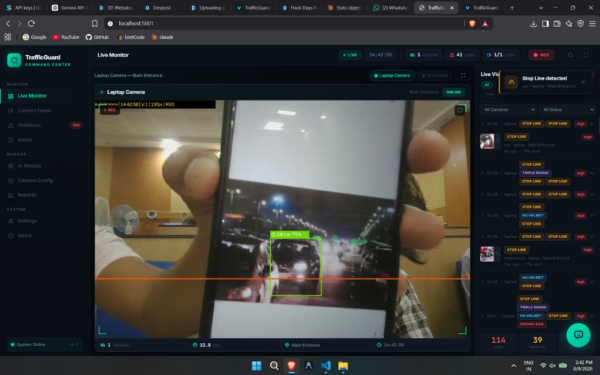
Task: Open the Leo AI sparkle icon
Action: (x=569, y=24)
